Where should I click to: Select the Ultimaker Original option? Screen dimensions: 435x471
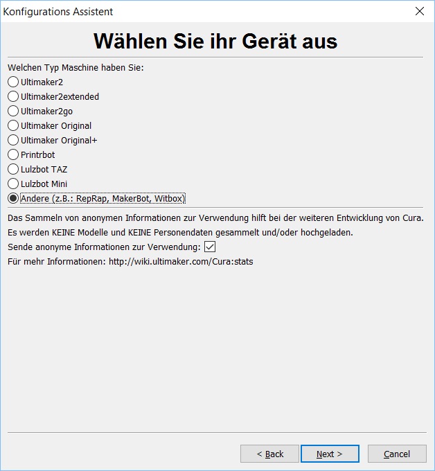tap(13, 125)
